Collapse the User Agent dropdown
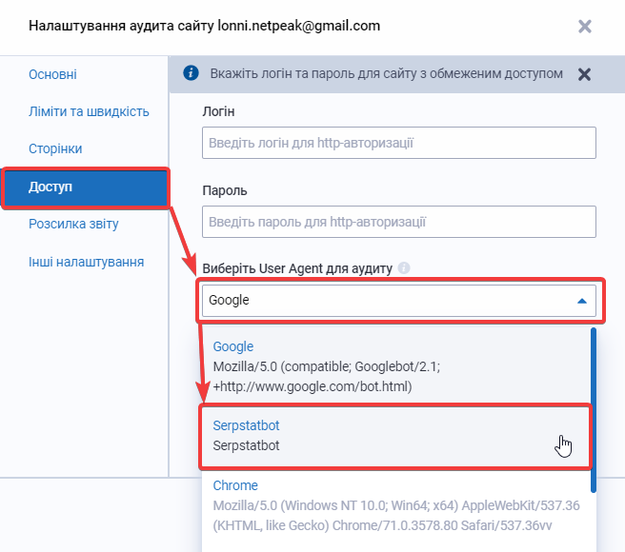The height and width of the screenshot is (552, 625). [x=399, y=301]
